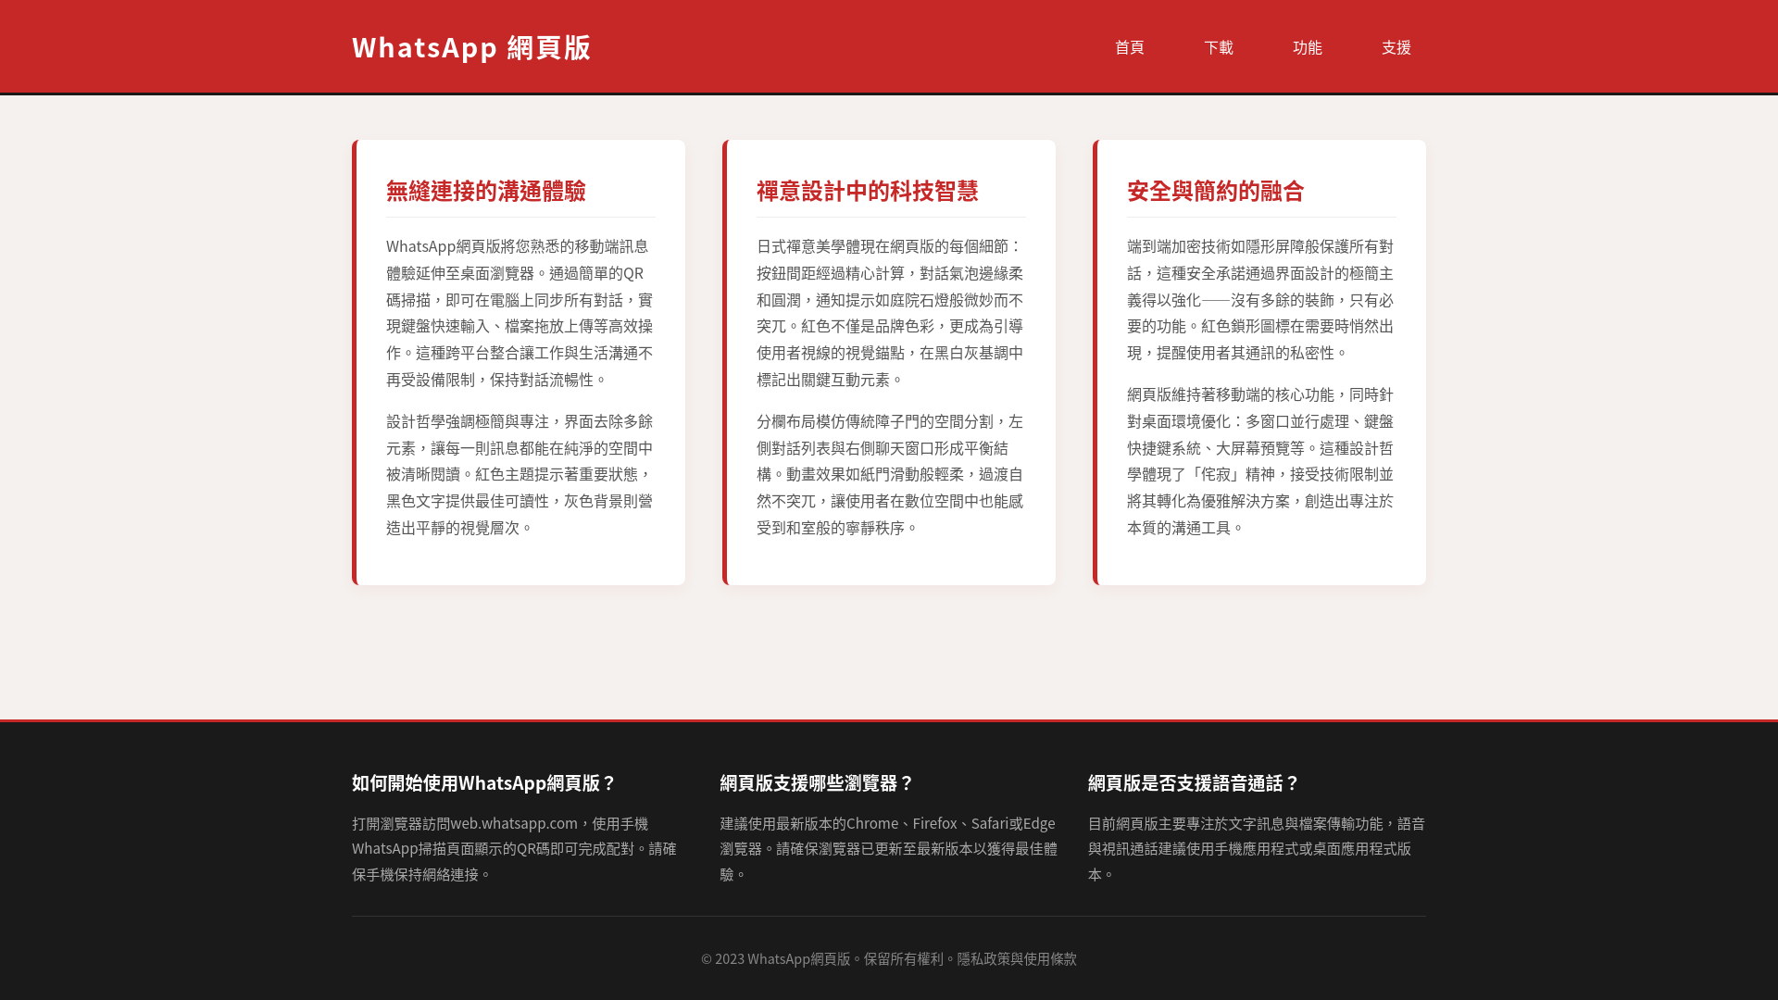
Task: Click the heading 禪意設計中的科技智慧
Action: point(868,190)
